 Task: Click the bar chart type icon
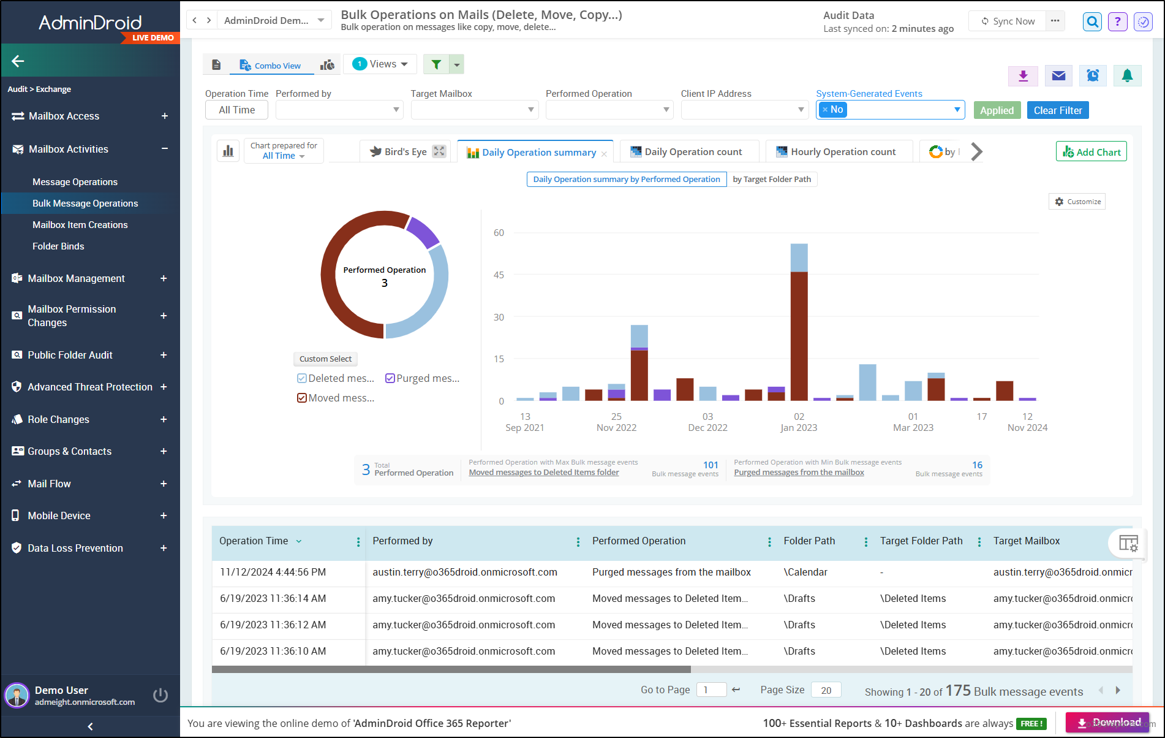[228, 151]
